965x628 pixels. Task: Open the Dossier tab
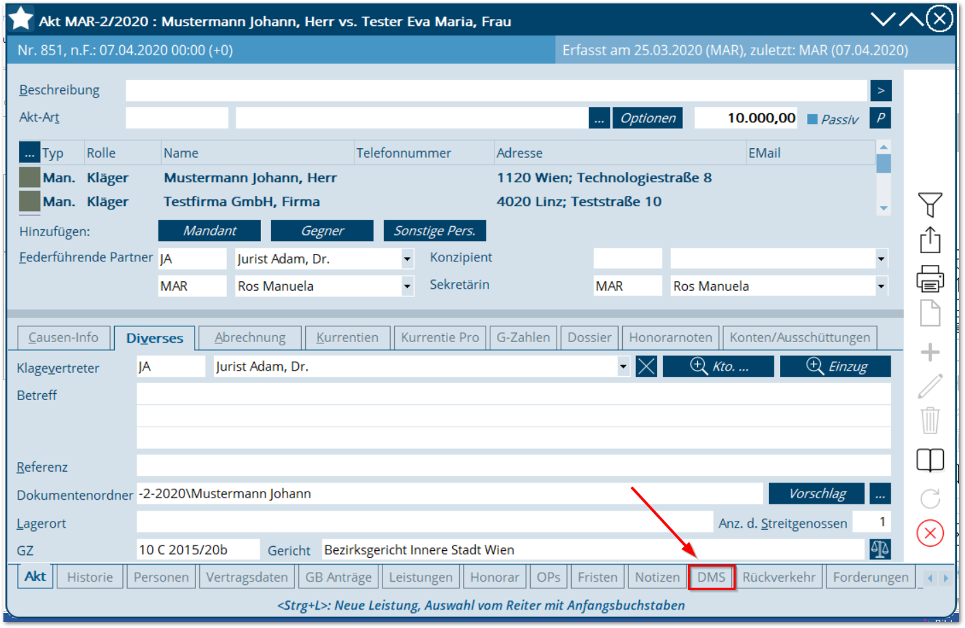tap(589, 337)
